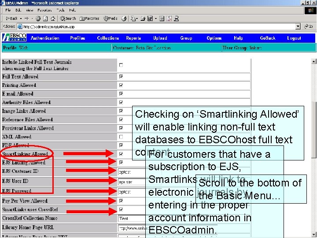
Task: Open the Edit icon dropdown arrow
Action: (156, 19)
